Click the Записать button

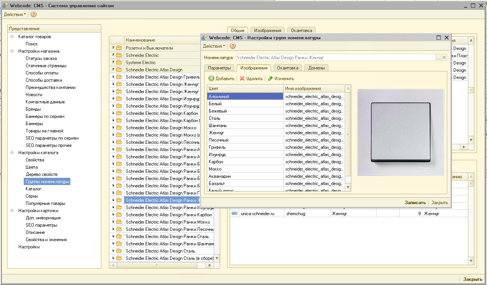(x=415, y=203)
